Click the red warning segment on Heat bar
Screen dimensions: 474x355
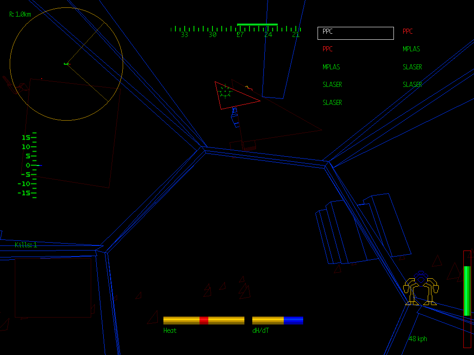click(204, 319)
